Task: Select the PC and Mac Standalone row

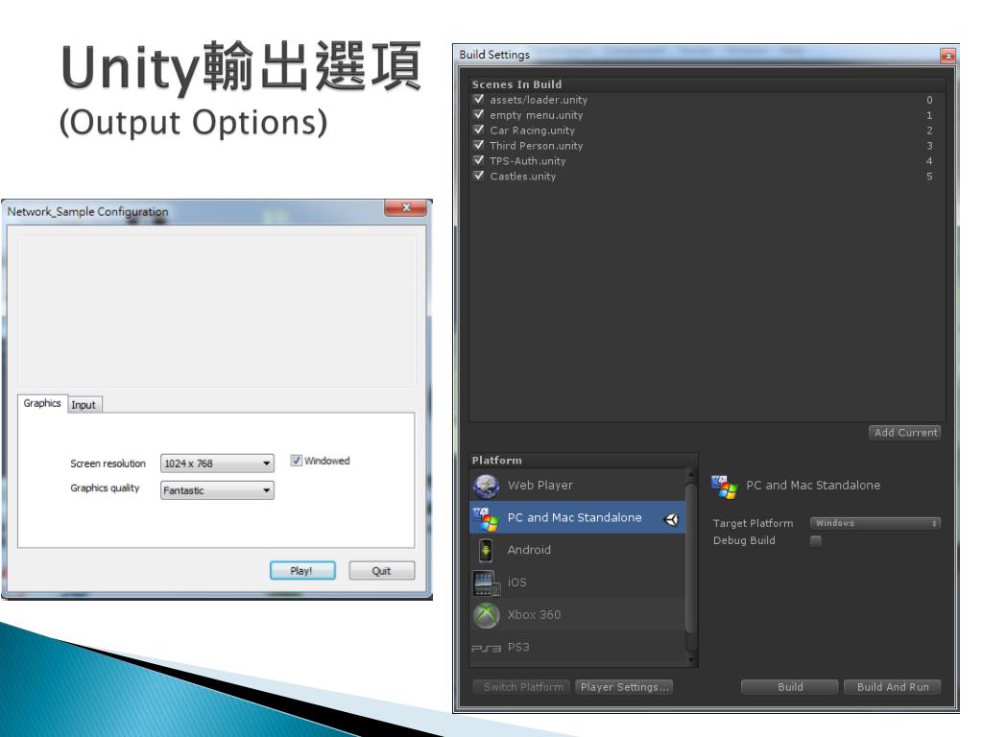Action: 577,517
